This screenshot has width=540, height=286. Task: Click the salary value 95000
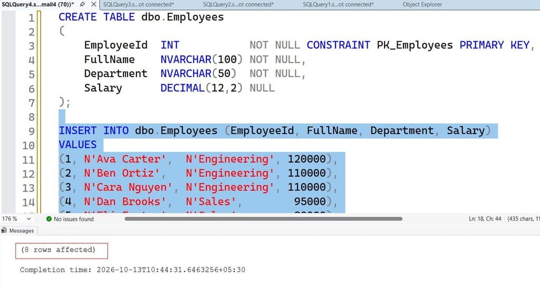click(310, 201)
